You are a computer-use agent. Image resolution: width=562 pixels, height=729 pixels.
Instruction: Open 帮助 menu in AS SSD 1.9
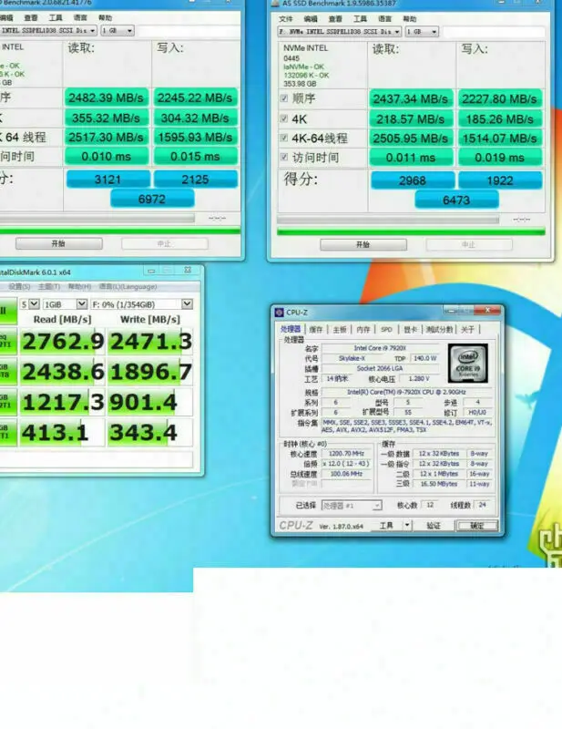(410, 19)
